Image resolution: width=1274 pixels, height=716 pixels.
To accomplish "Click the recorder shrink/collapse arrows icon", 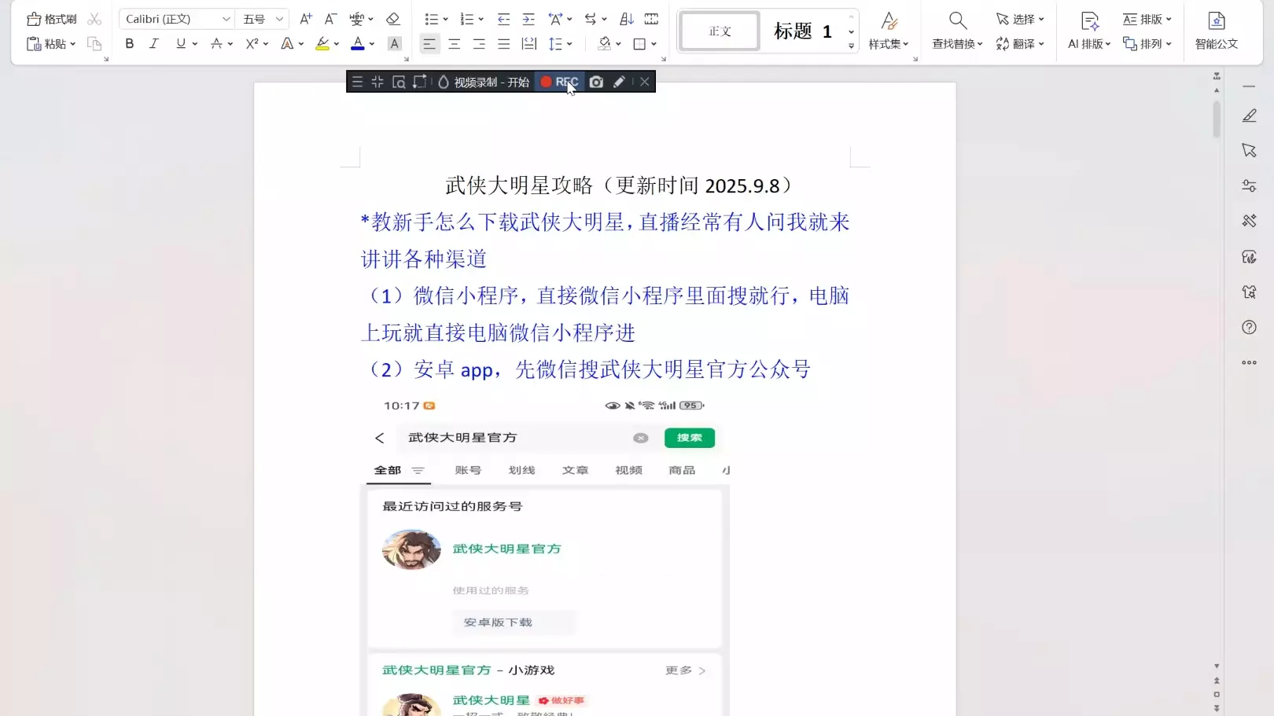I will [x=377, y=82].
